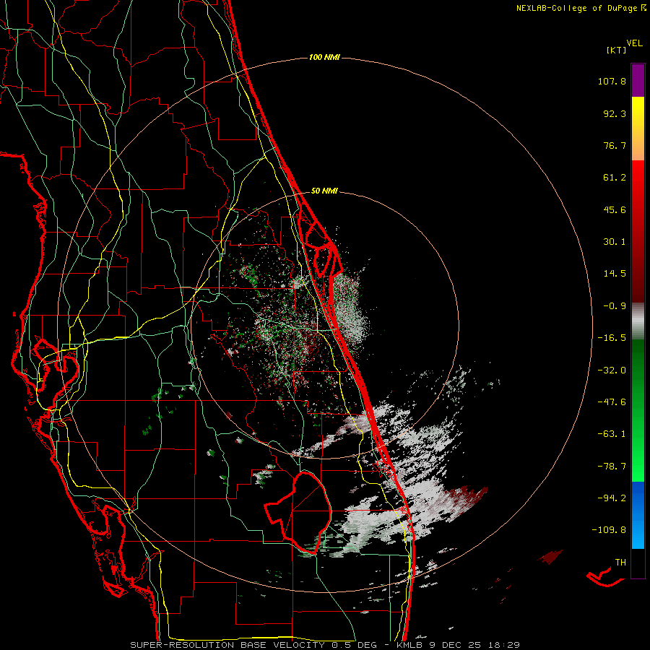
Task: Click the Lake Okeechobee outline on map
Action: (298, 513)
